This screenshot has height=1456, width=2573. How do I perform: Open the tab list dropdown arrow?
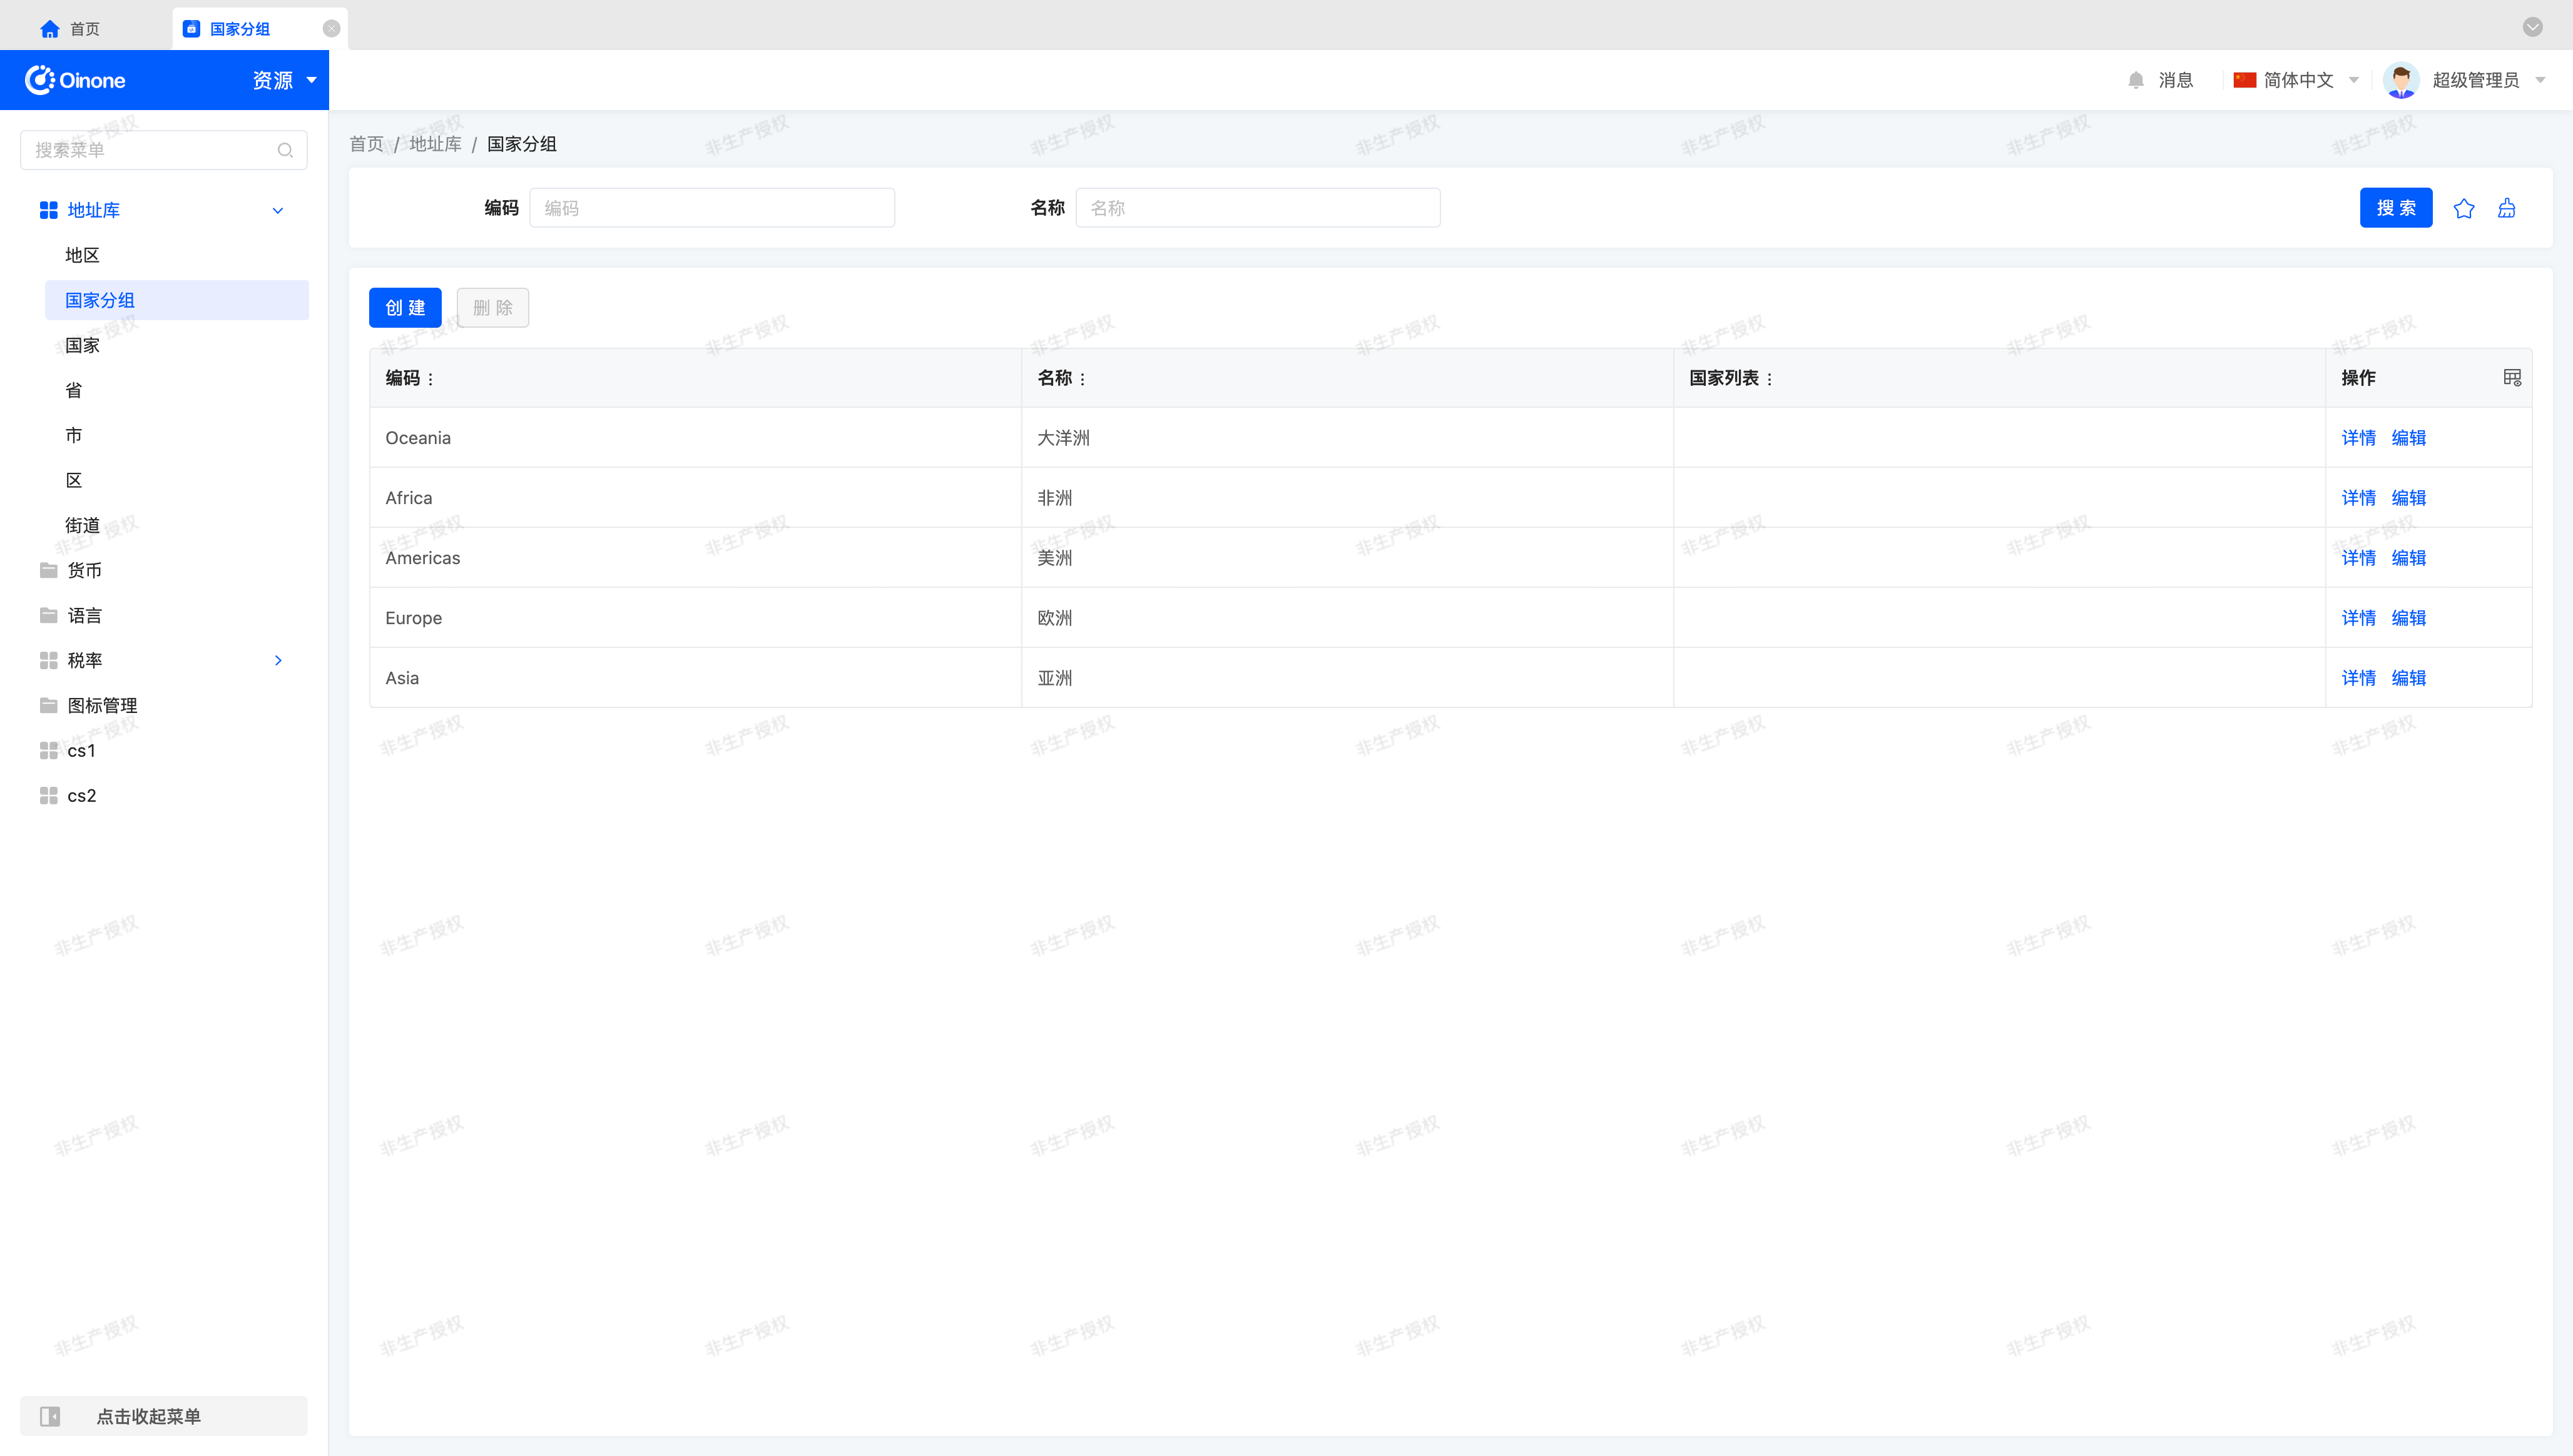tap(2532, 27)
